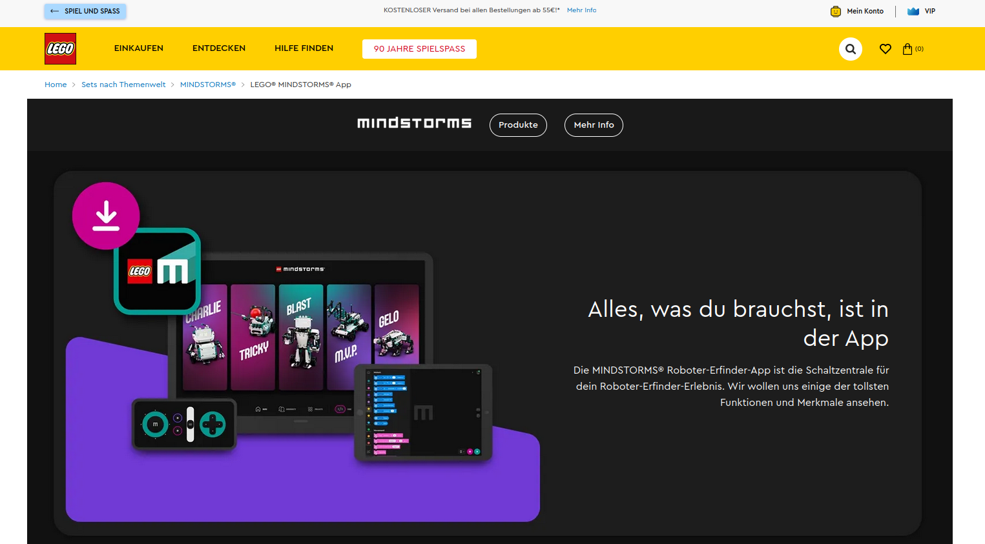Click the minifigure account icon
Screen dimensions: 985x544
point(836,11)
